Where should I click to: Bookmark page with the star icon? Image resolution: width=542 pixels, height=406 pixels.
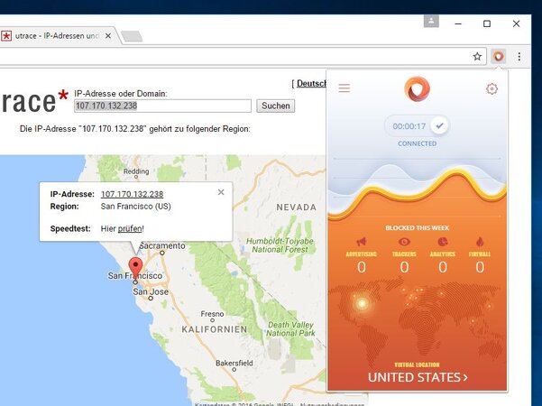coord(477,56)
